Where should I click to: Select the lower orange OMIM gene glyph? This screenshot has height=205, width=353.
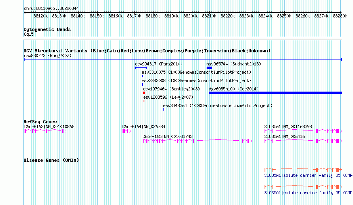coord(303,187)
